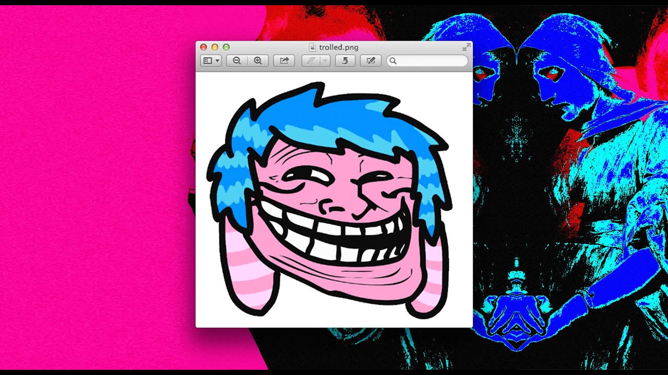Click the magnifier icon in search field
This screenshot has height=375, width=668.
(x=393, y=61)
